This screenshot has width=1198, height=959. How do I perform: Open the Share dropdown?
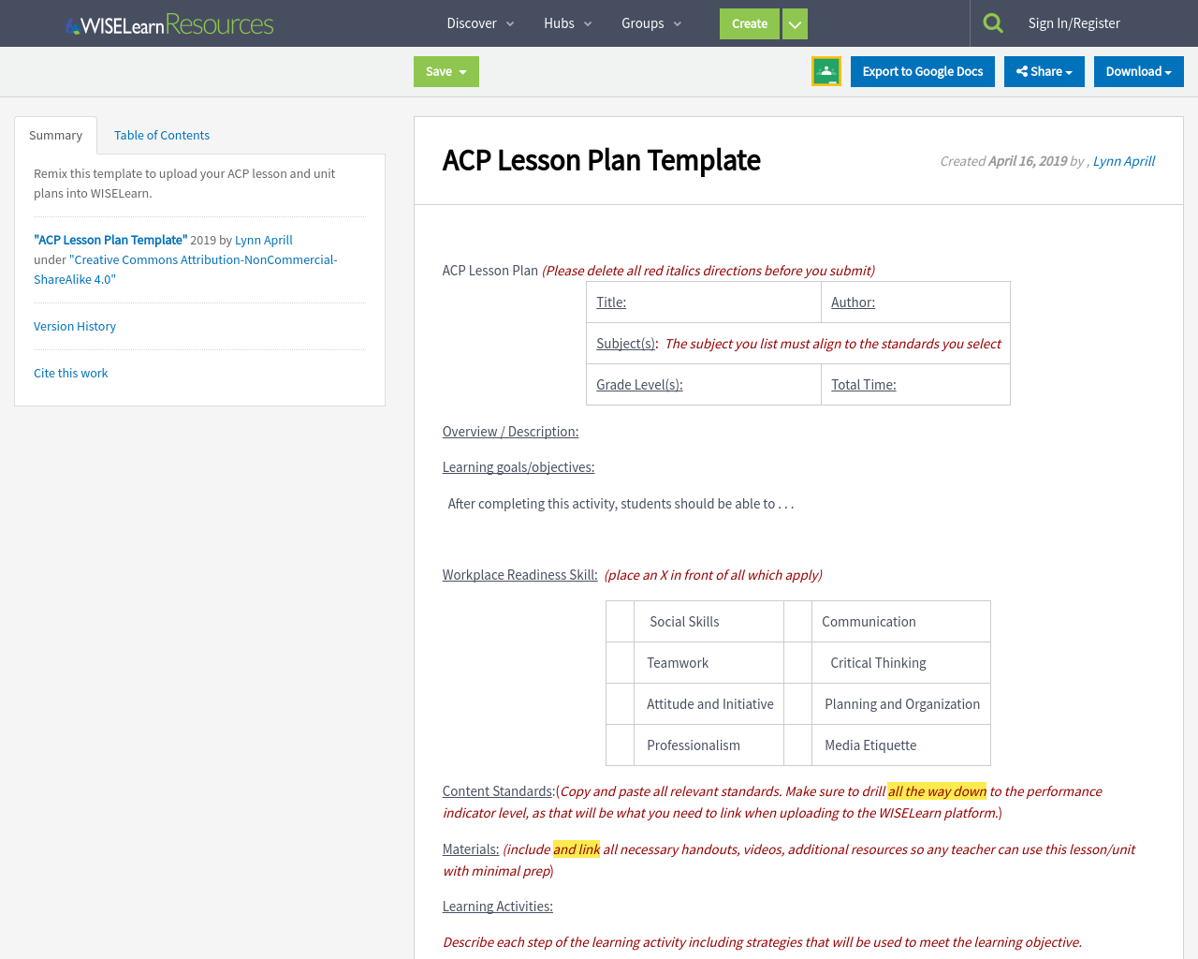[1044, 71]
